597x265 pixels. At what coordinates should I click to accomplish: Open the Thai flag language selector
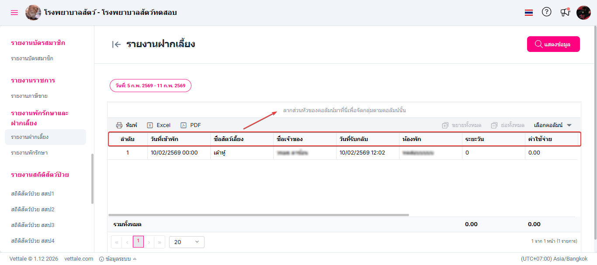(x=529, y=13)
